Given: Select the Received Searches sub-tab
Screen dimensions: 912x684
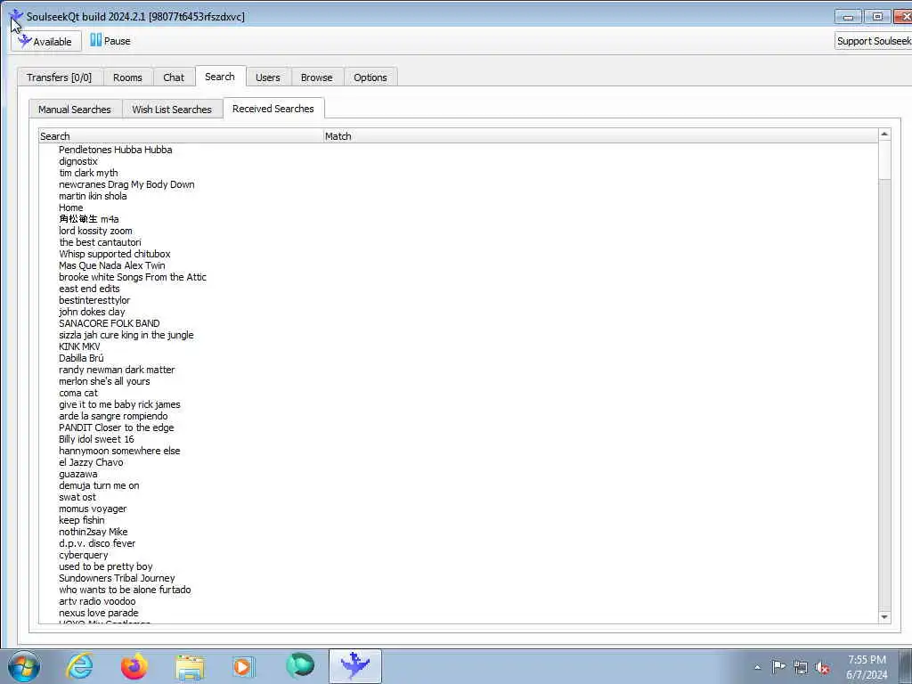Looking at the screenshot, I should point(273,109).
